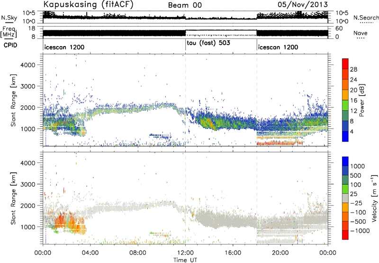Click the 'Slant Range [km]' label of the velocity panel
The width and height of the screenshot is (379, 263).
click(x=14, y=198)
